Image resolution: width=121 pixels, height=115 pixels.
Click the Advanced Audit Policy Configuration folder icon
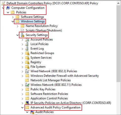[27, 107]
